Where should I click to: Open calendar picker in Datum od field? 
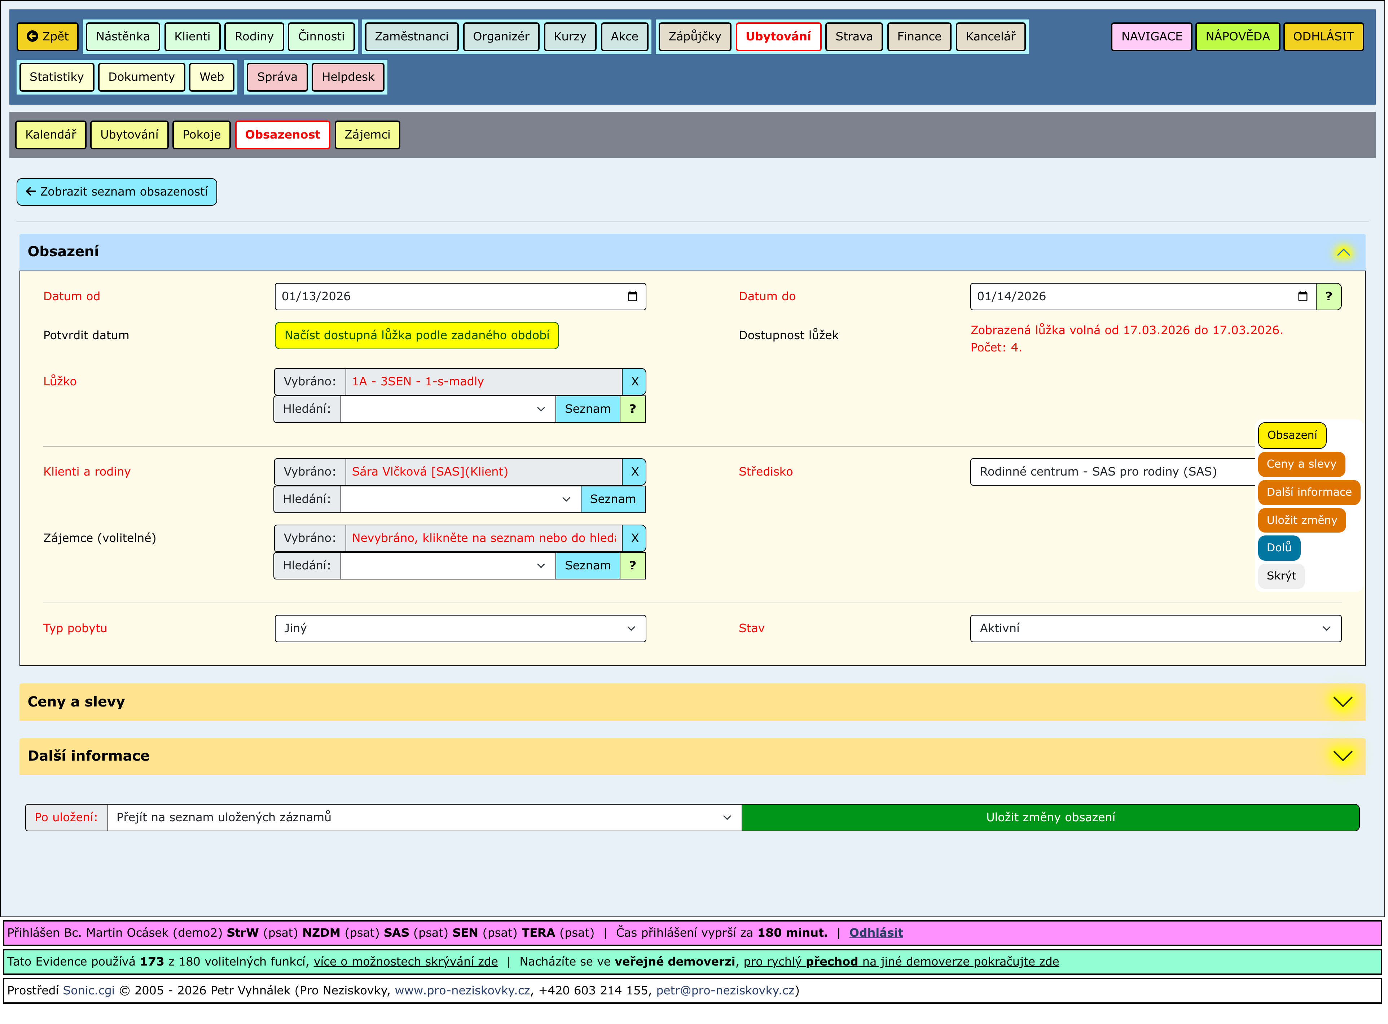tap(632, 297)
